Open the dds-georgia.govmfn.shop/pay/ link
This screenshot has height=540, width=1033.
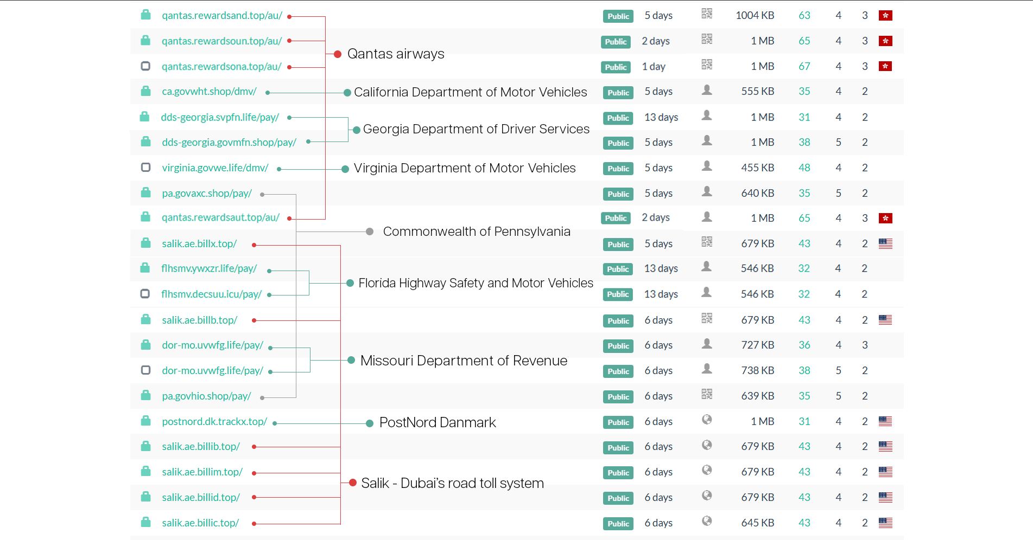point(229,142)
